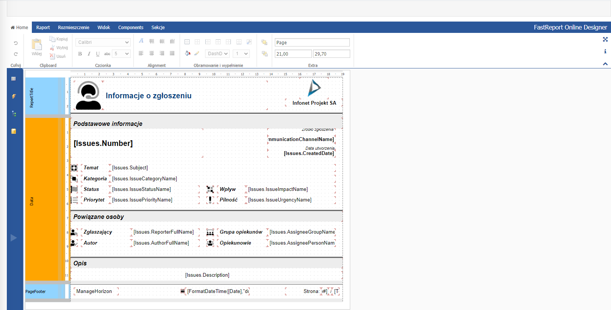Select the ReportTitle band label
Viewport: 611px width, 310px height.
click(x=31, y=98)
